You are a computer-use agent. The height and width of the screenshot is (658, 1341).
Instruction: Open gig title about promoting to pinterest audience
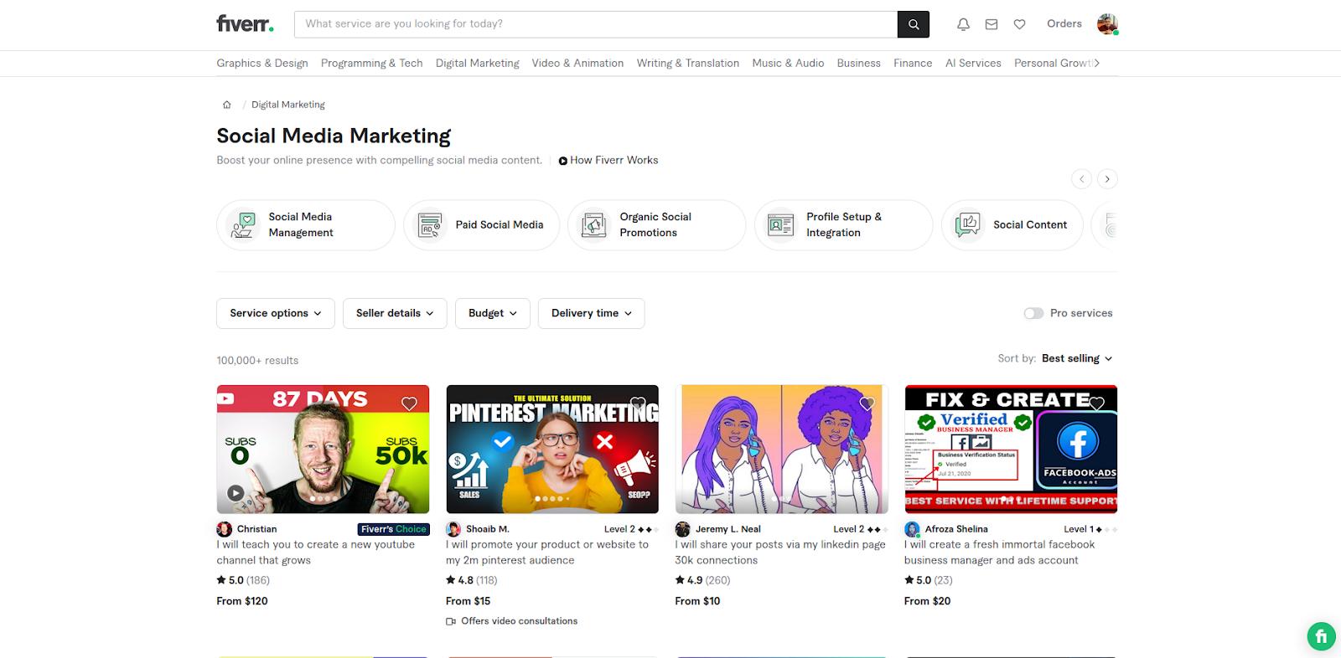547,553
